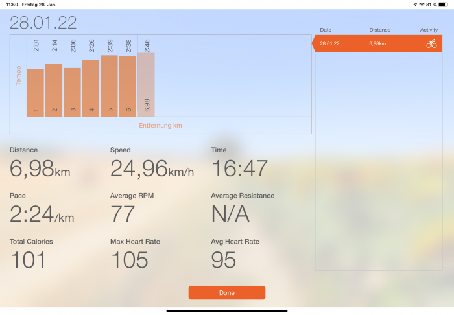The height and width of the screenshot is (315, 454).
Task: Tap the Pace label
Action: pos(18,196)
